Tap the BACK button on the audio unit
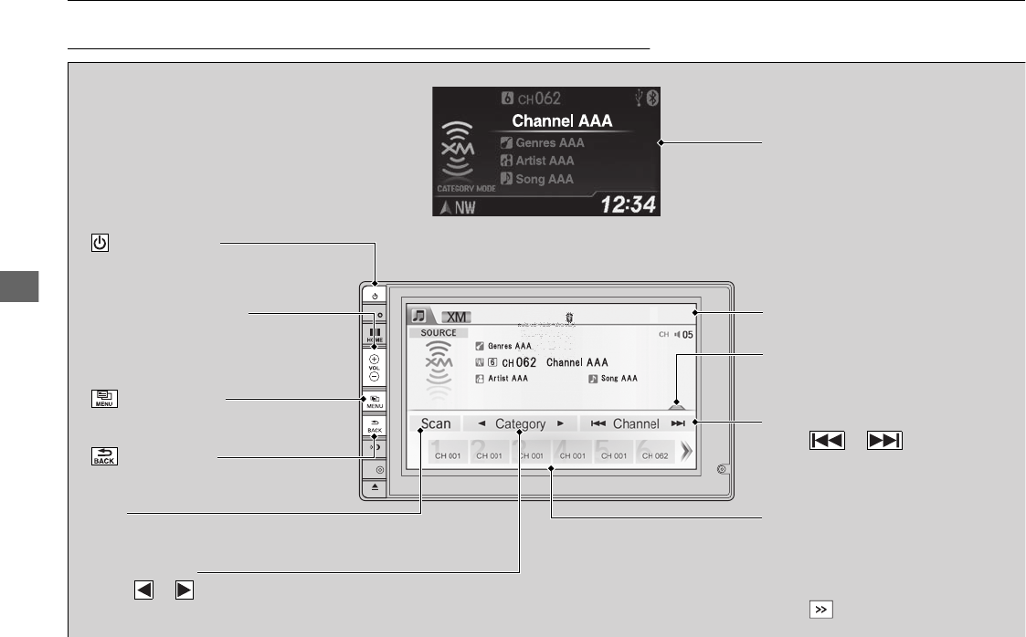The width and height of the screenshot is (1026, 637). 375,426
